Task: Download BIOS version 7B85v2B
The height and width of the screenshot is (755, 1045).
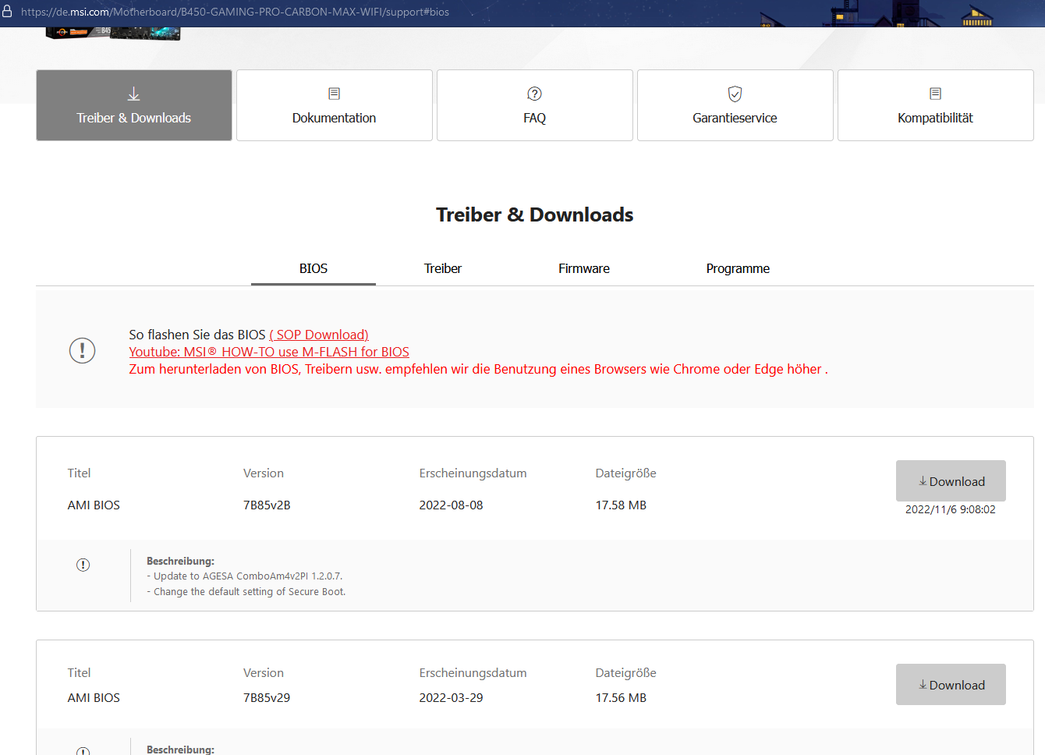Action: coord(951,481)
